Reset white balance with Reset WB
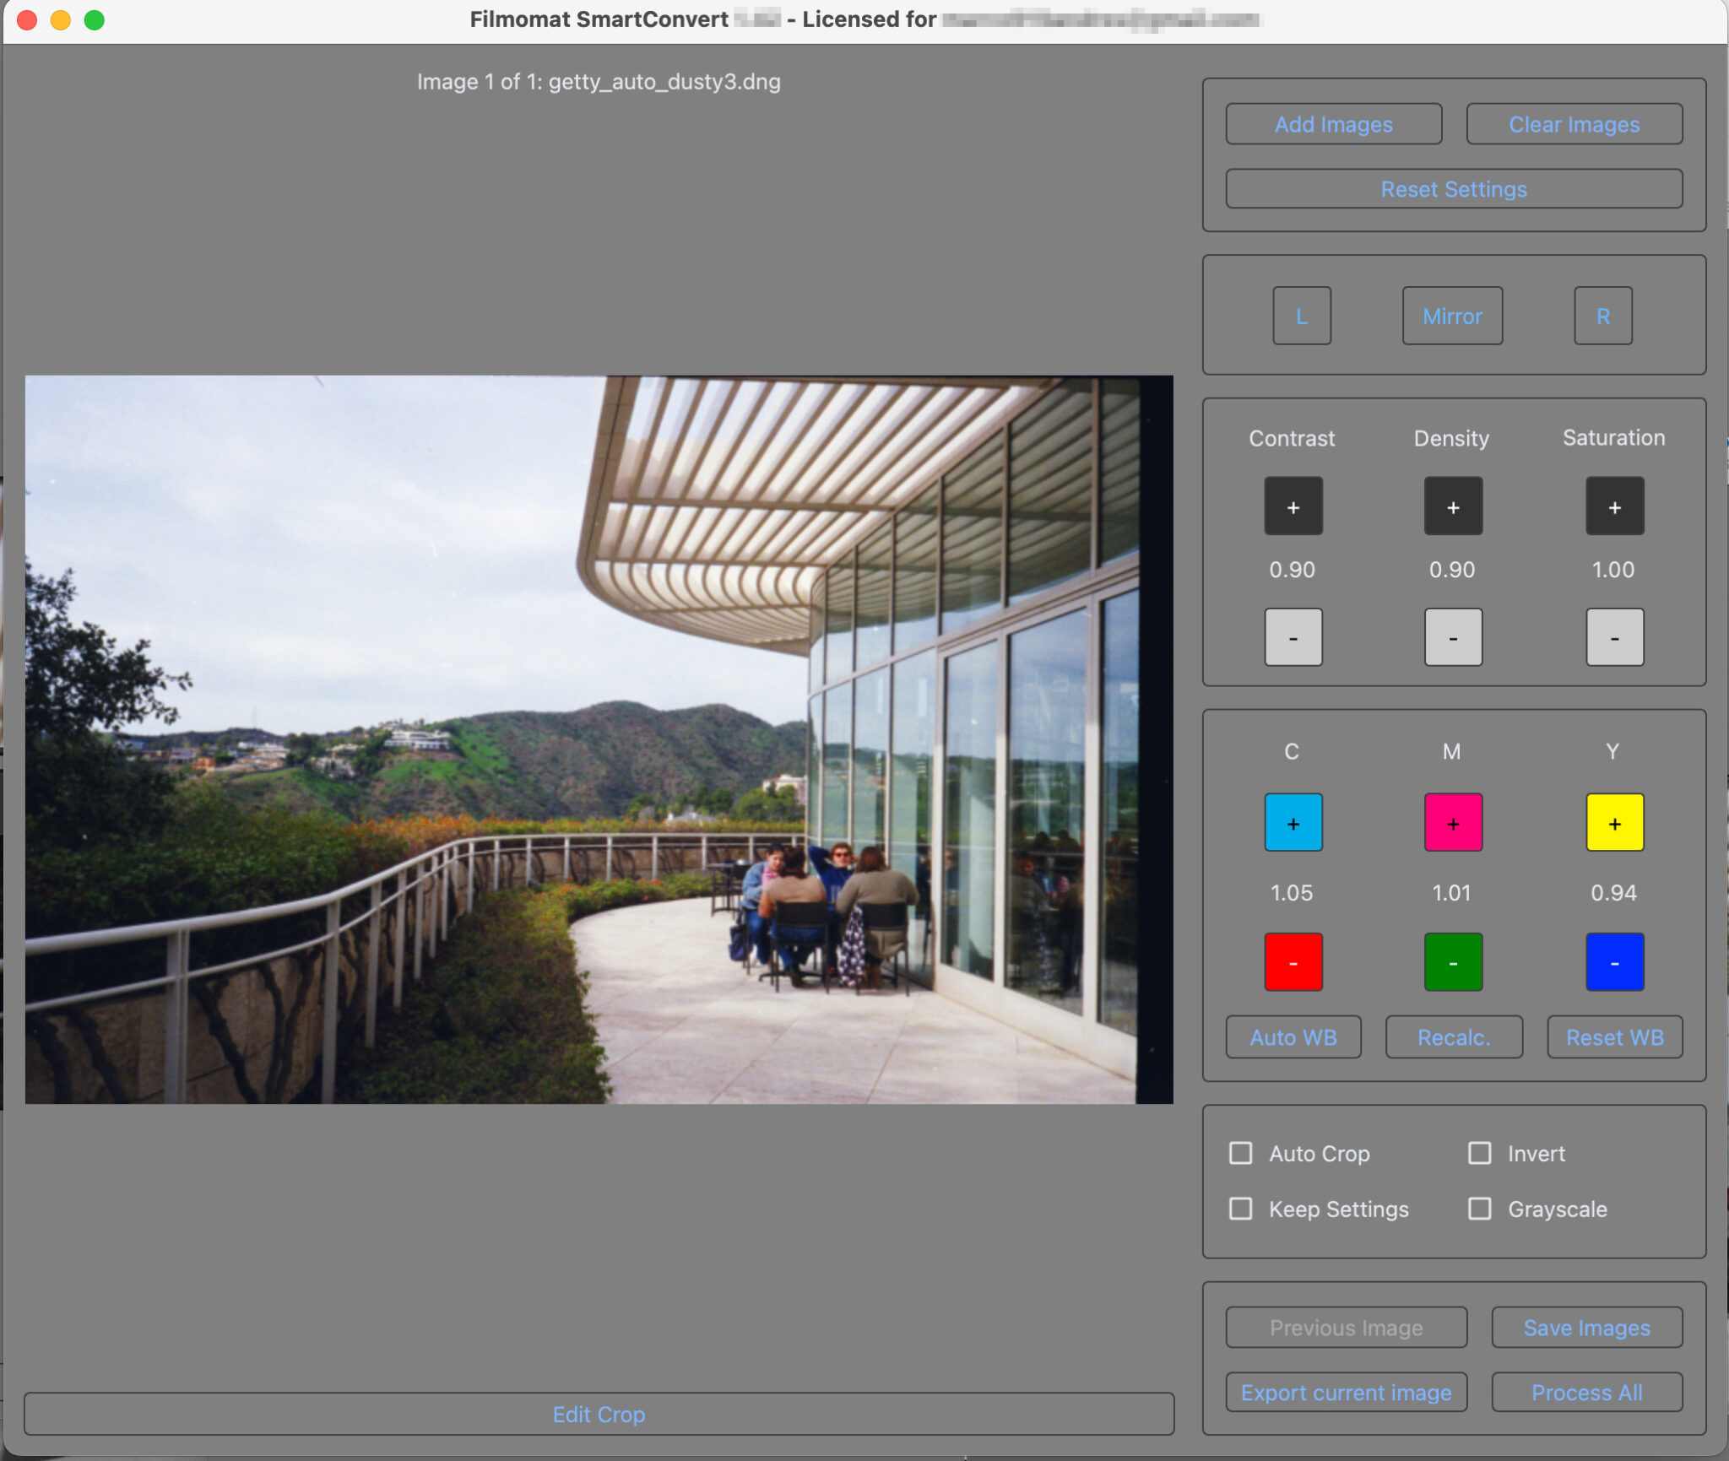This screenshot has width=1729, height=1461. 1613,1037
